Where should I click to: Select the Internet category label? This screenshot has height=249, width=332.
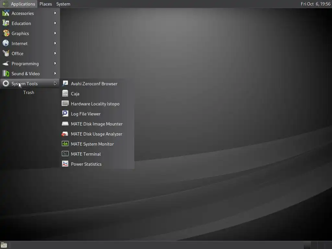tap(19, 43)
